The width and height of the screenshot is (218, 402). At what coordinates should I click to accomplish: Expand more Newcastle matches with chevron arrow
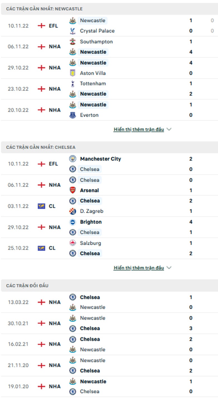pos(169,129)
